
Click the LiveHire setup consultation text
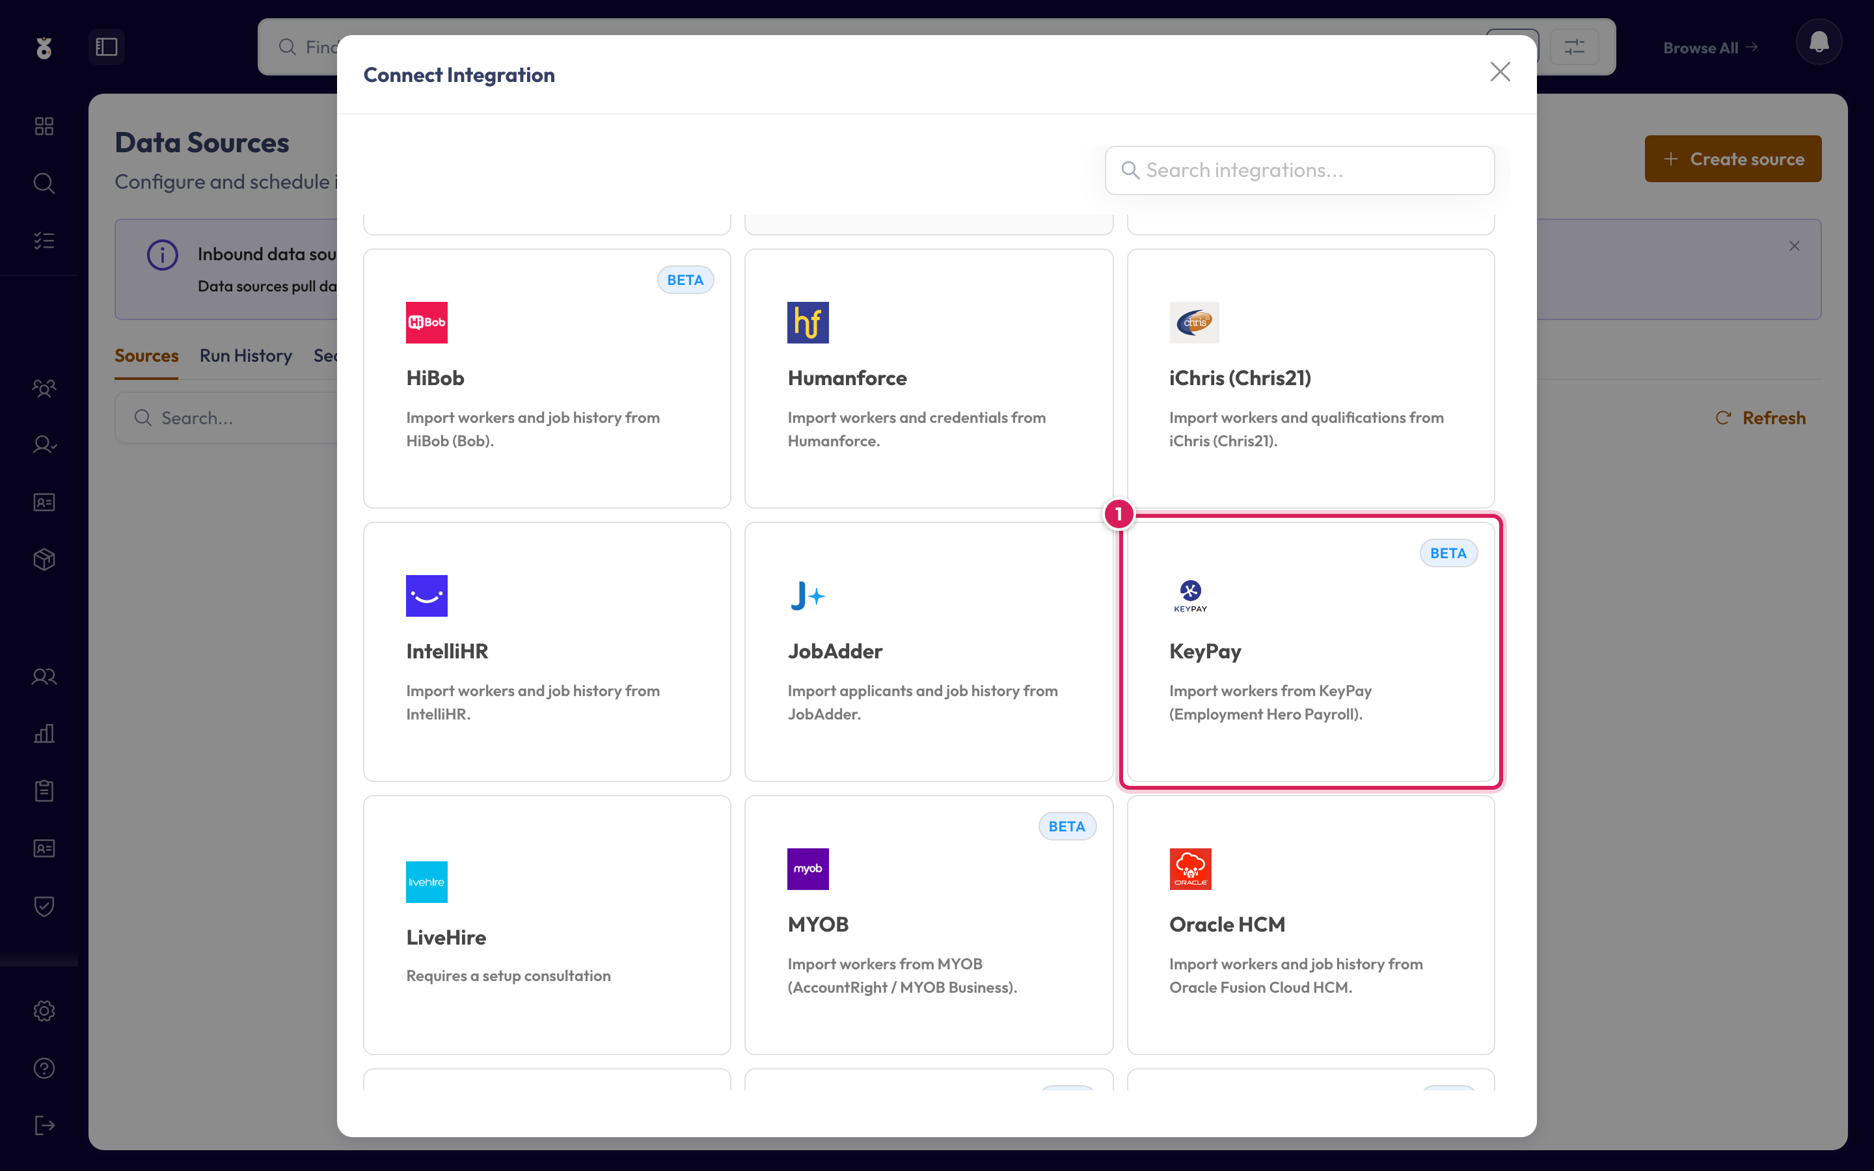(x=508, y=976)
